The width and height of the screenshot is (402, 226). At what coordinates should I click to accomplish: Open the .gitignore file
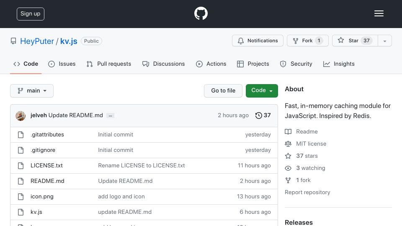43,150
